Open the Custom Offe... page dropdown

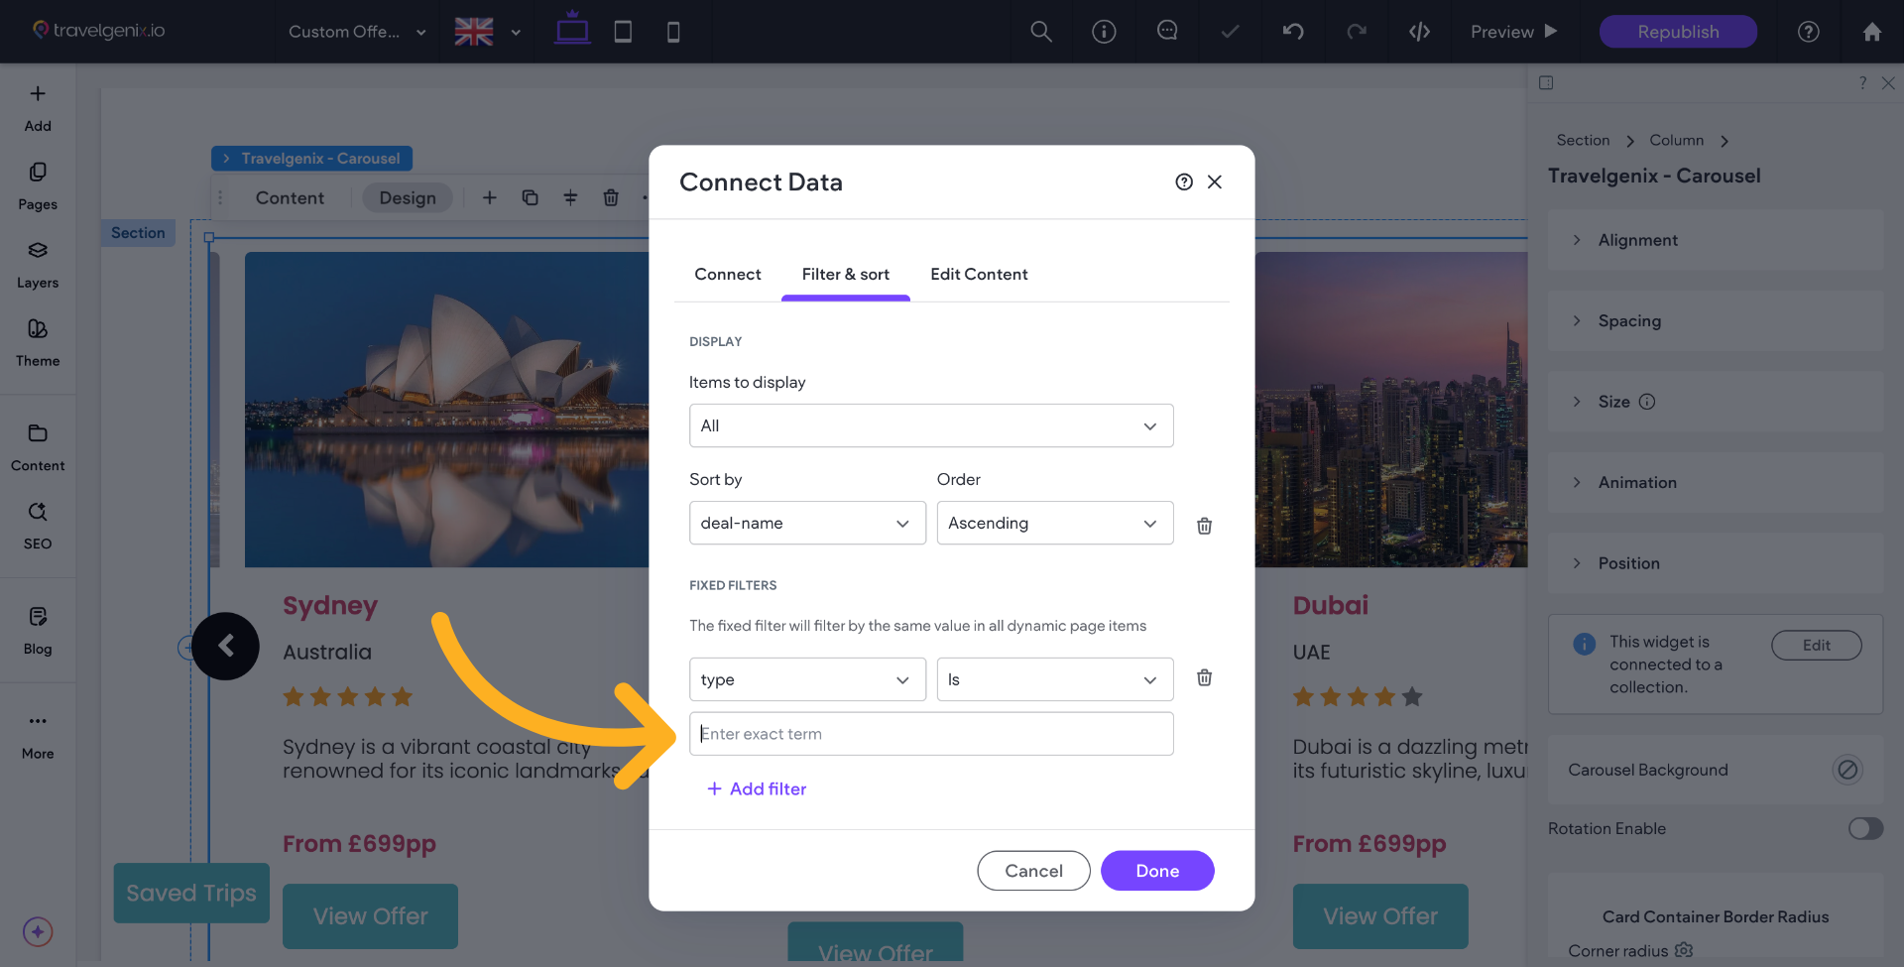(357, 32)
